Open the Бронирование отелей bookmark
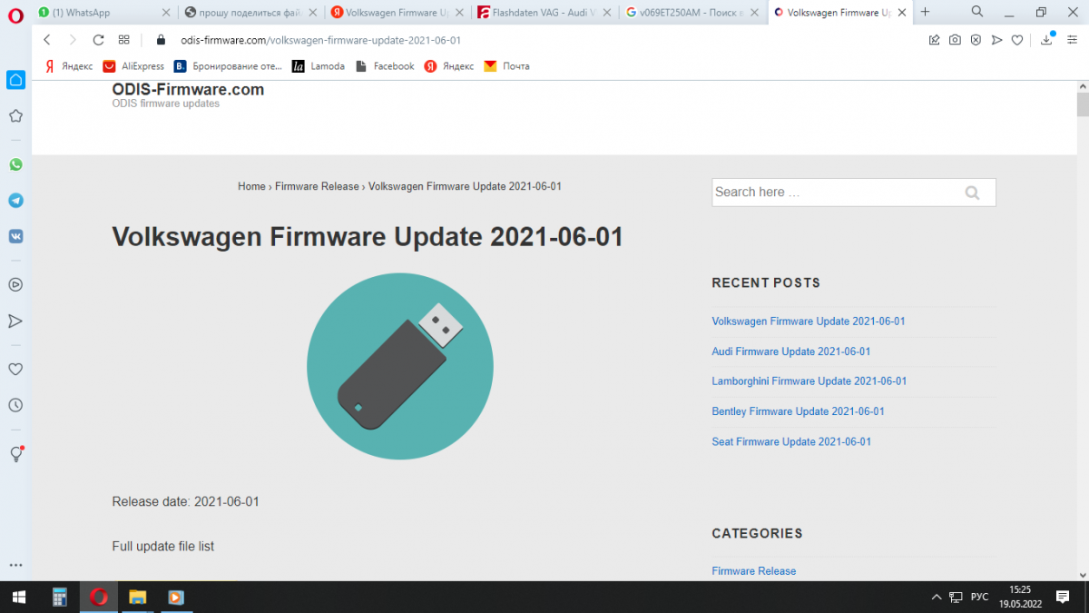Viewport: 1089px width, 613px height. [228, 66]
